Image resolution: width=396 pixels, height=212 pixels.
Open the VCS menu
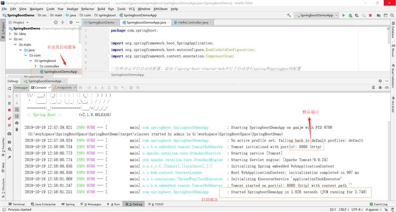(132, 9)
